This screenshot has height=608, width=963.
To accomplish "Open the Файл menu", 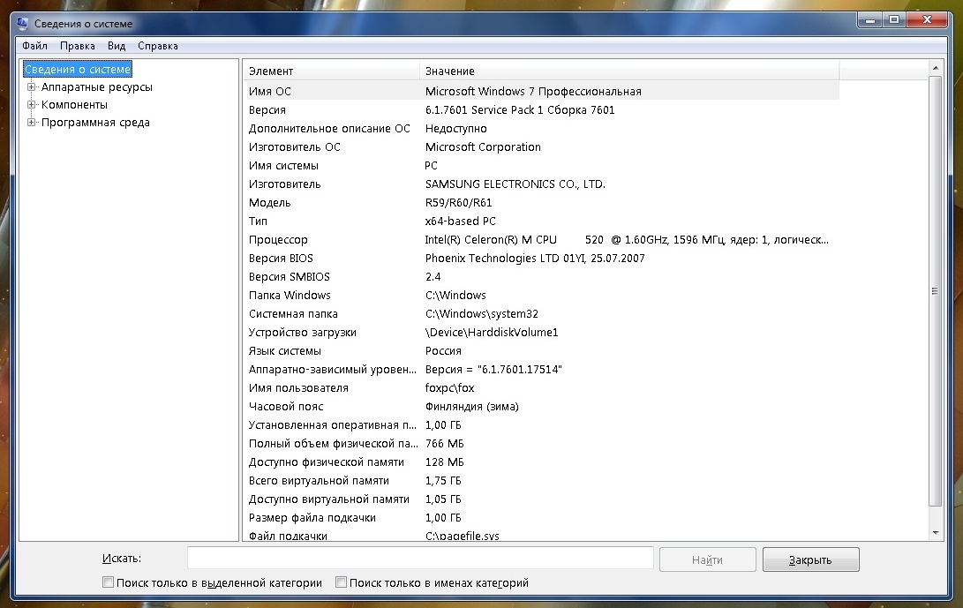I will coord(35,46).
